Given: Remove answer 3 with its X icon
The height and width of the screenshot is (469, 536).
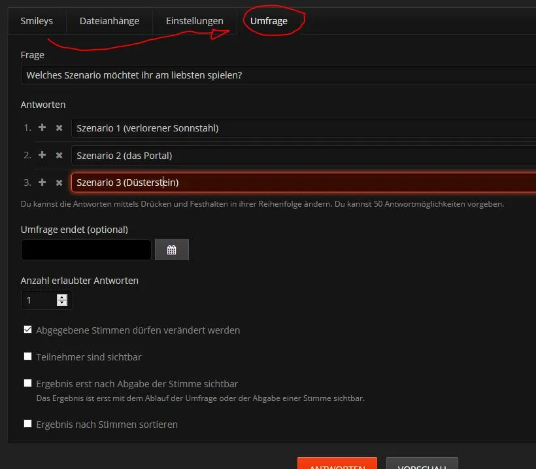Looking at the screenshot, I should tap(59, 183).
